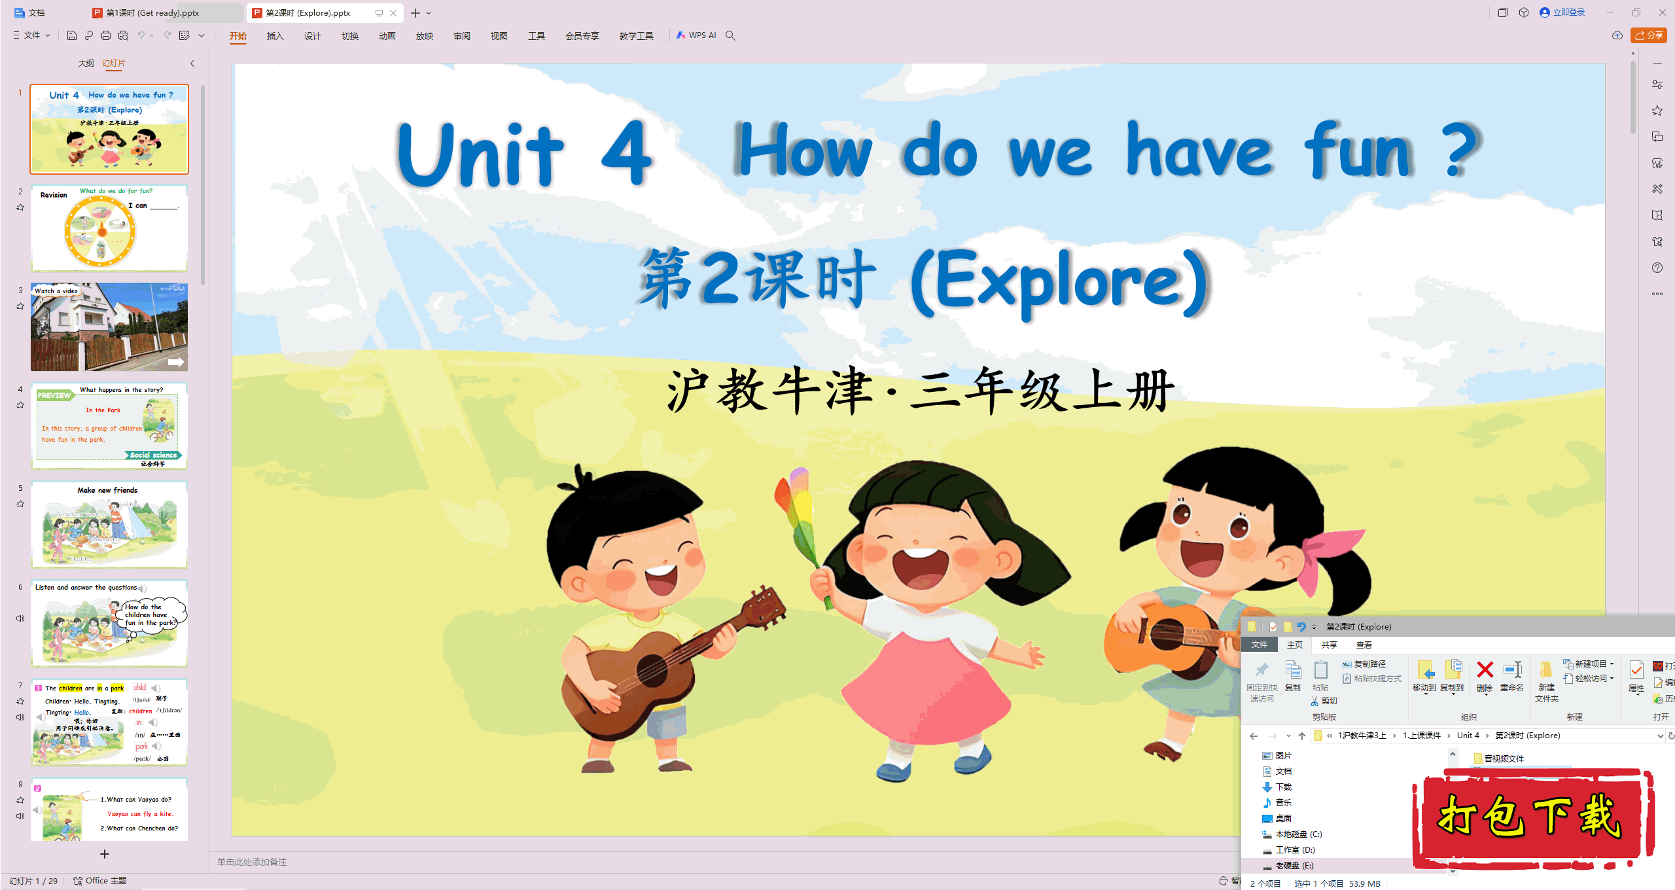1675x890 pixels.
Task: Click the three-dots more icon in the right sidebar
Action: [x=1657, y=294]
